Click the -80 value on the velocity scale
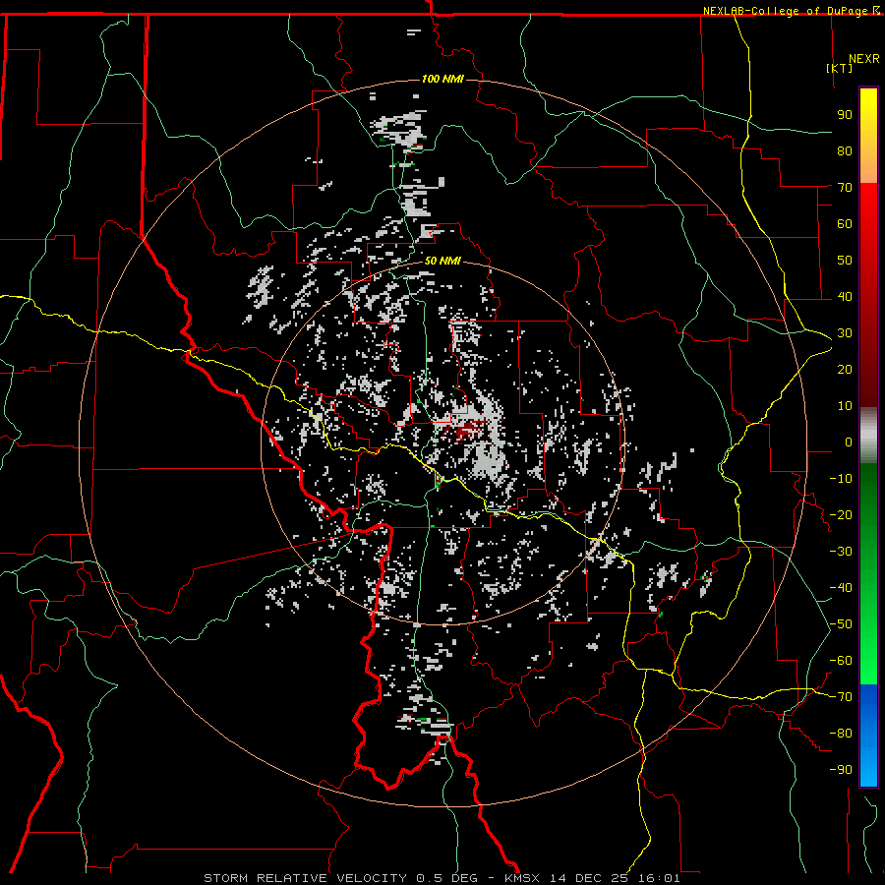The image size is (885, 885). coord(841,734)
